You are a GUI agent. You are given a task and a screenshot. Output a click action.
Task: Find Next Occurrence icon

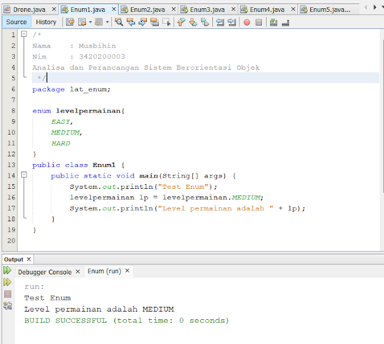[143, 22]
